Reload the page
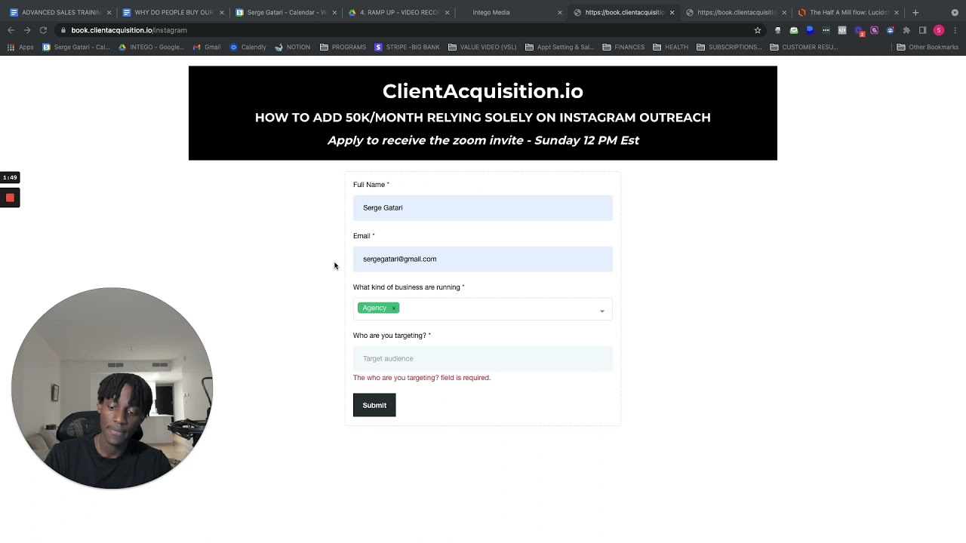The image size is (966, 543). coord(43,30)
